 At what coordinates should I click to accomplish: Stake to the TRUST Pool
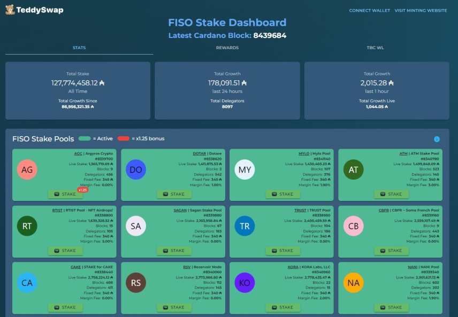click(283, 251)
